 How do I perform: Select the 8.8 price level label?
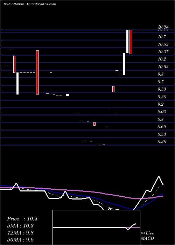pos(161,119)
